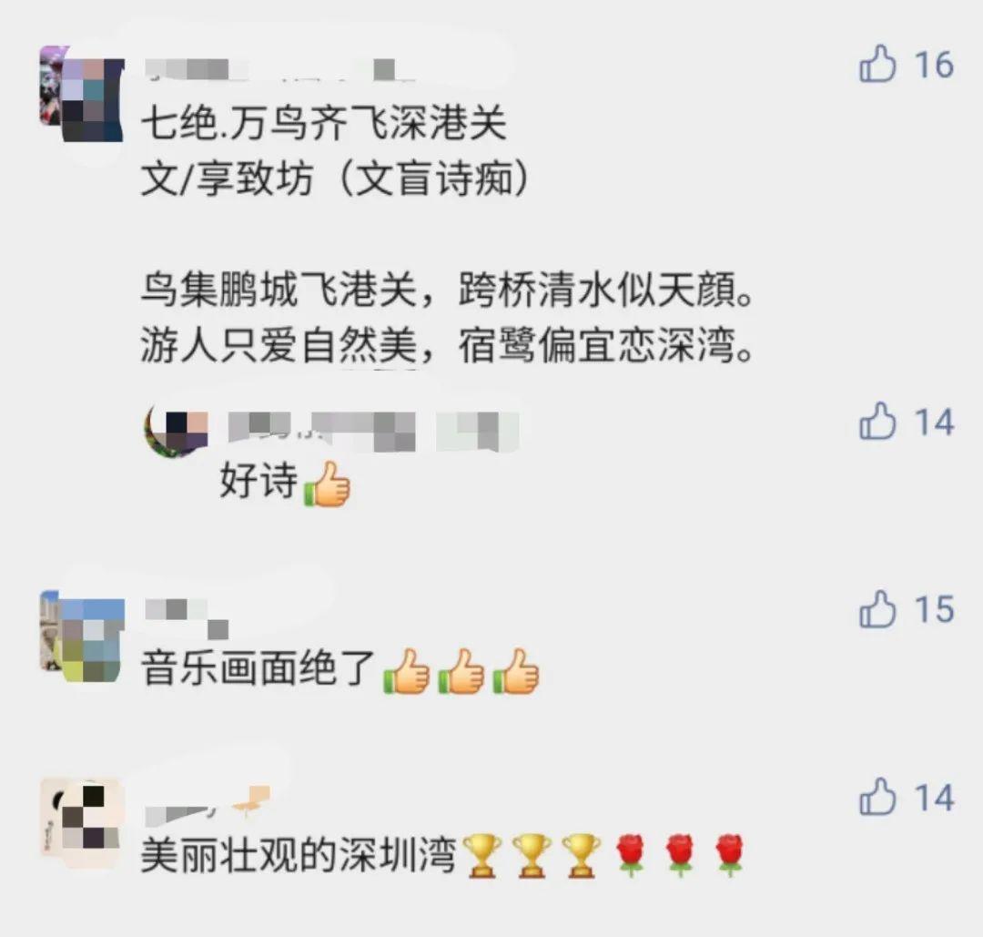Tap the username above the poem comment
Viewport: 983px width, 937px height.
pos(279,69)
